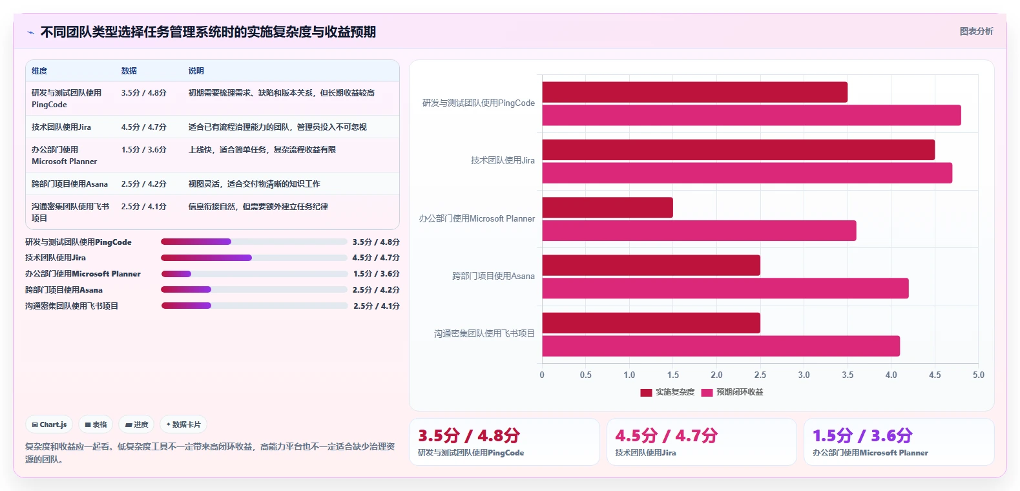The width and height of the screenshot is (1020, 491).
Task: Click the PingCode 实施复杂度 bar in chart
Action: (x=694, y=92)
